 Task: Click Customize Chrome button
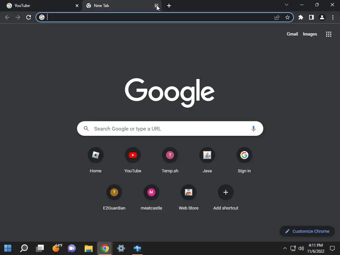307,231
